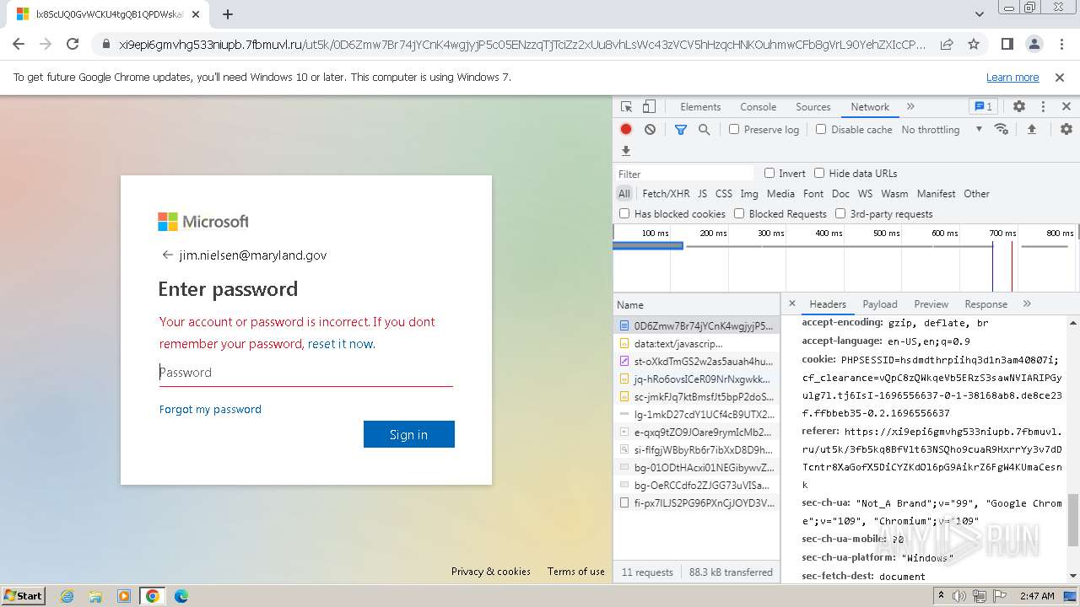The width and height of the screenshot is (1080, 607).
Task: Open Chrome's three-dot menu
Action: (1061, 45)
